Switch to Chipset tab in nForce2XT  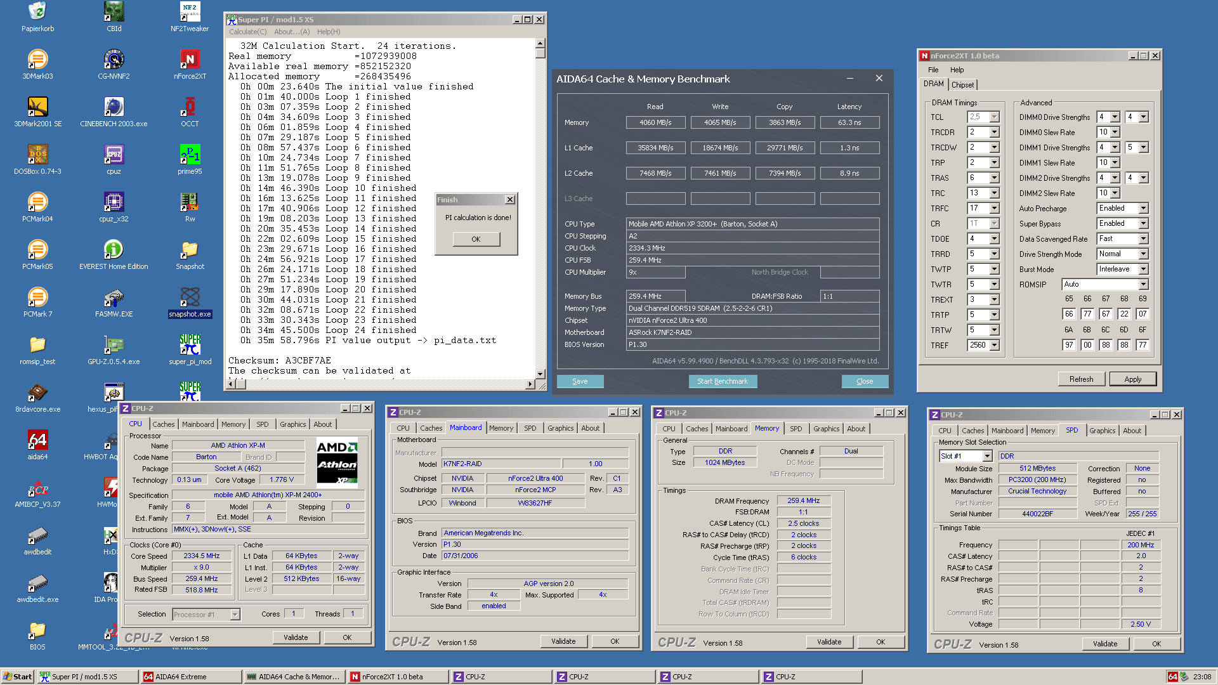coord(962,84)
